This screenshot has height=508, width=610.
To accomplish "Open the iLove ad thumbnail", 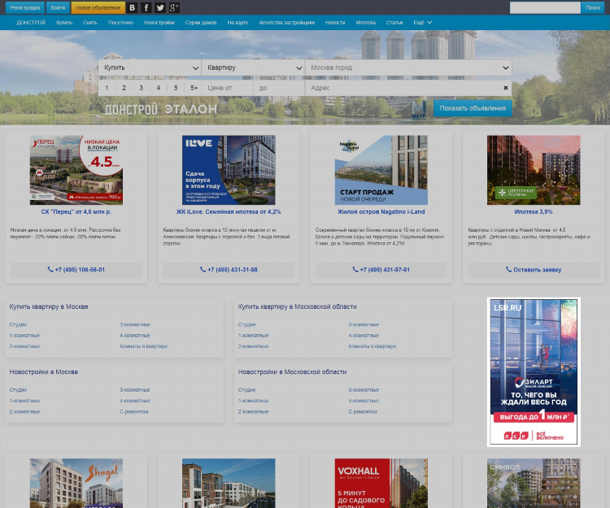I will tap(229, 170).
